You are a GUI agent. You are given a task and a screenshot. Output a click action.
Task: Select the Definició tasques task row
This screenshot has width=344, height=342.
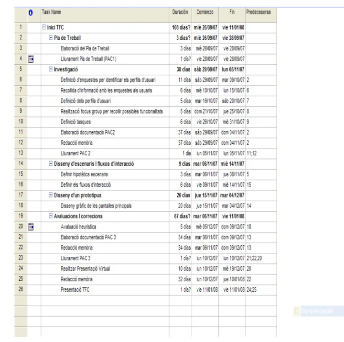tap(145, 122)
